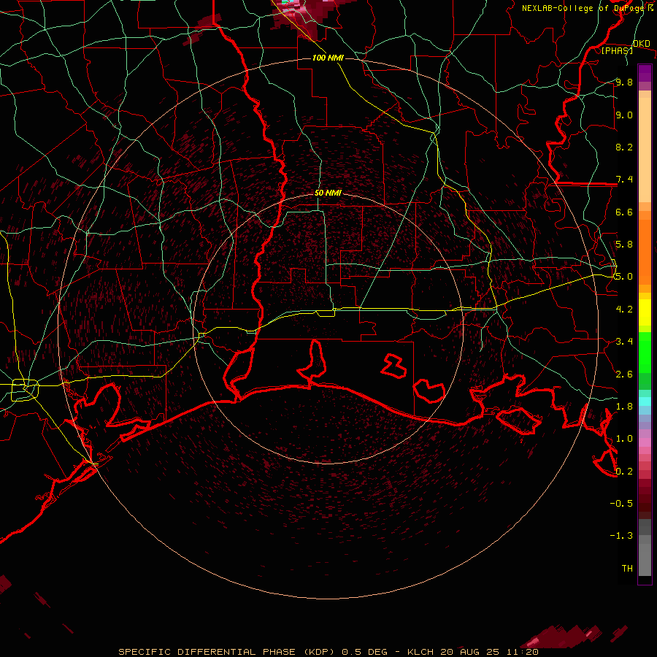Select the 0.2 value on the color scale
657x657 pixels.
click(624, 472)
